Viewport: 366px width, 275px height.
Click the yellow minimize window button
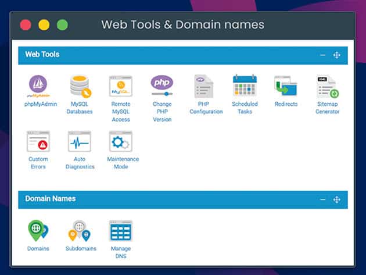click(x=44, y=25)
